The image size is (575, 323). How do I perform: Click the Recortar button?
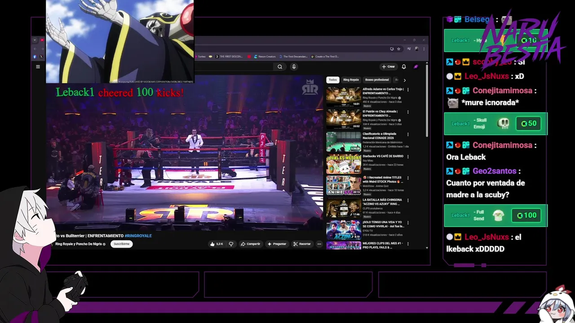pyautogui.click(x=302, y=244)
